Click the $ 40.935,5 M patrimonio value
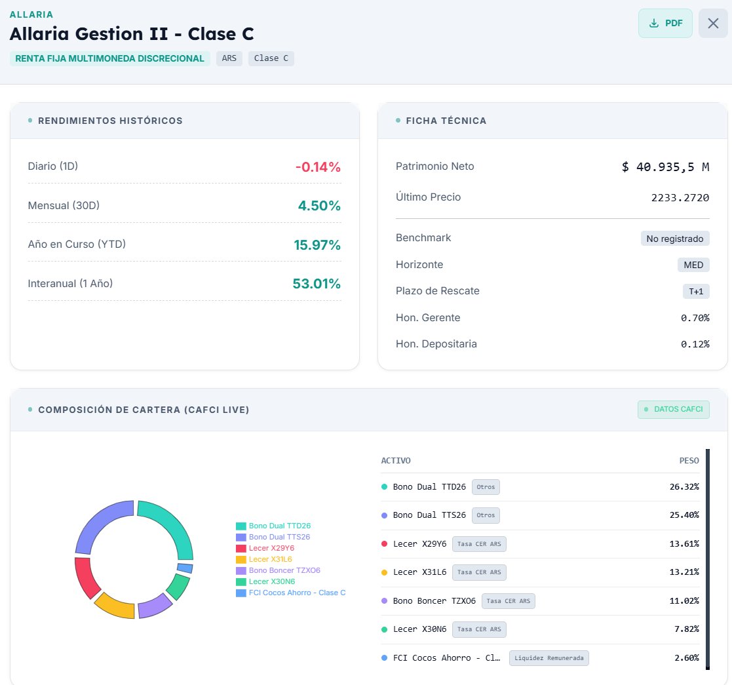The height and width of the screenshot is (685, 732). click(x=665, y=167)
